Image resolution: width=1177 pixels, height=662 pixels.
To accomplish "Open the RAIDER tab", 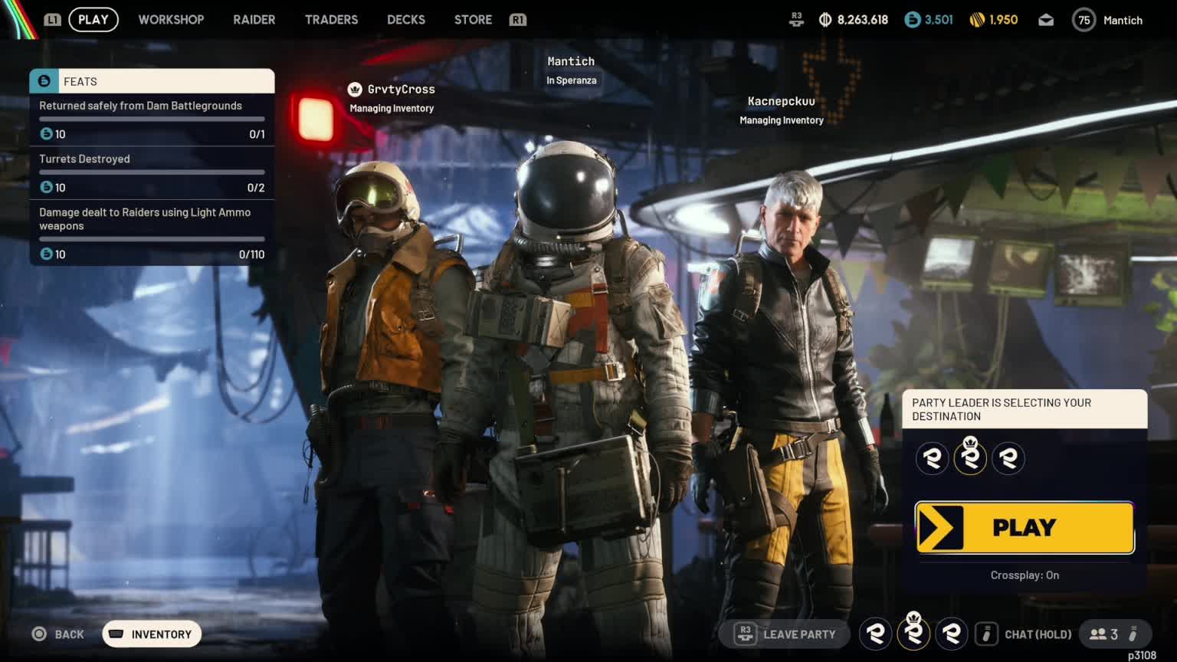I will (254, 19).
